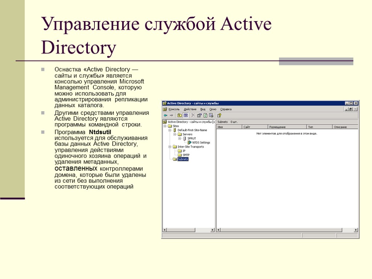The height and width of the screenshot is (279, 372).
Task: Select the highlighted Subnets label
Action: [x=183, y=159]
